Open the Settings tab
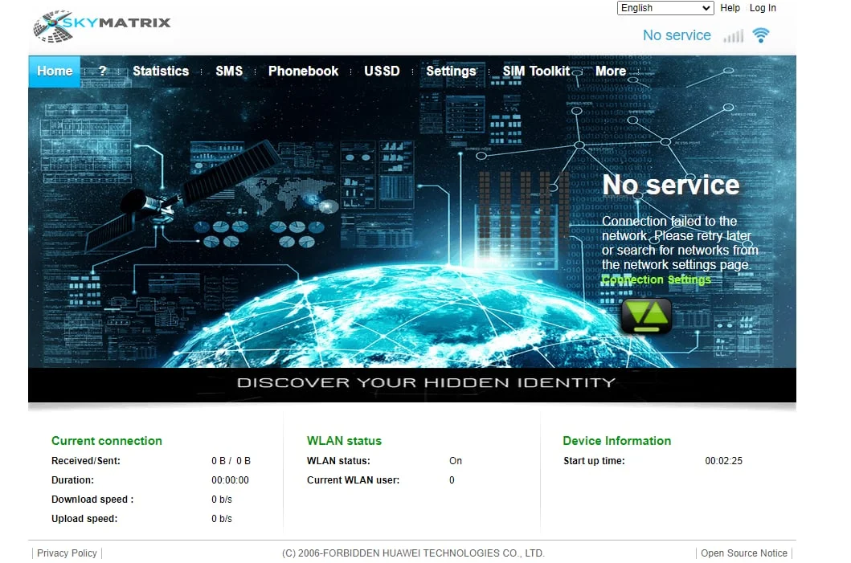 [x=451, y=71]
